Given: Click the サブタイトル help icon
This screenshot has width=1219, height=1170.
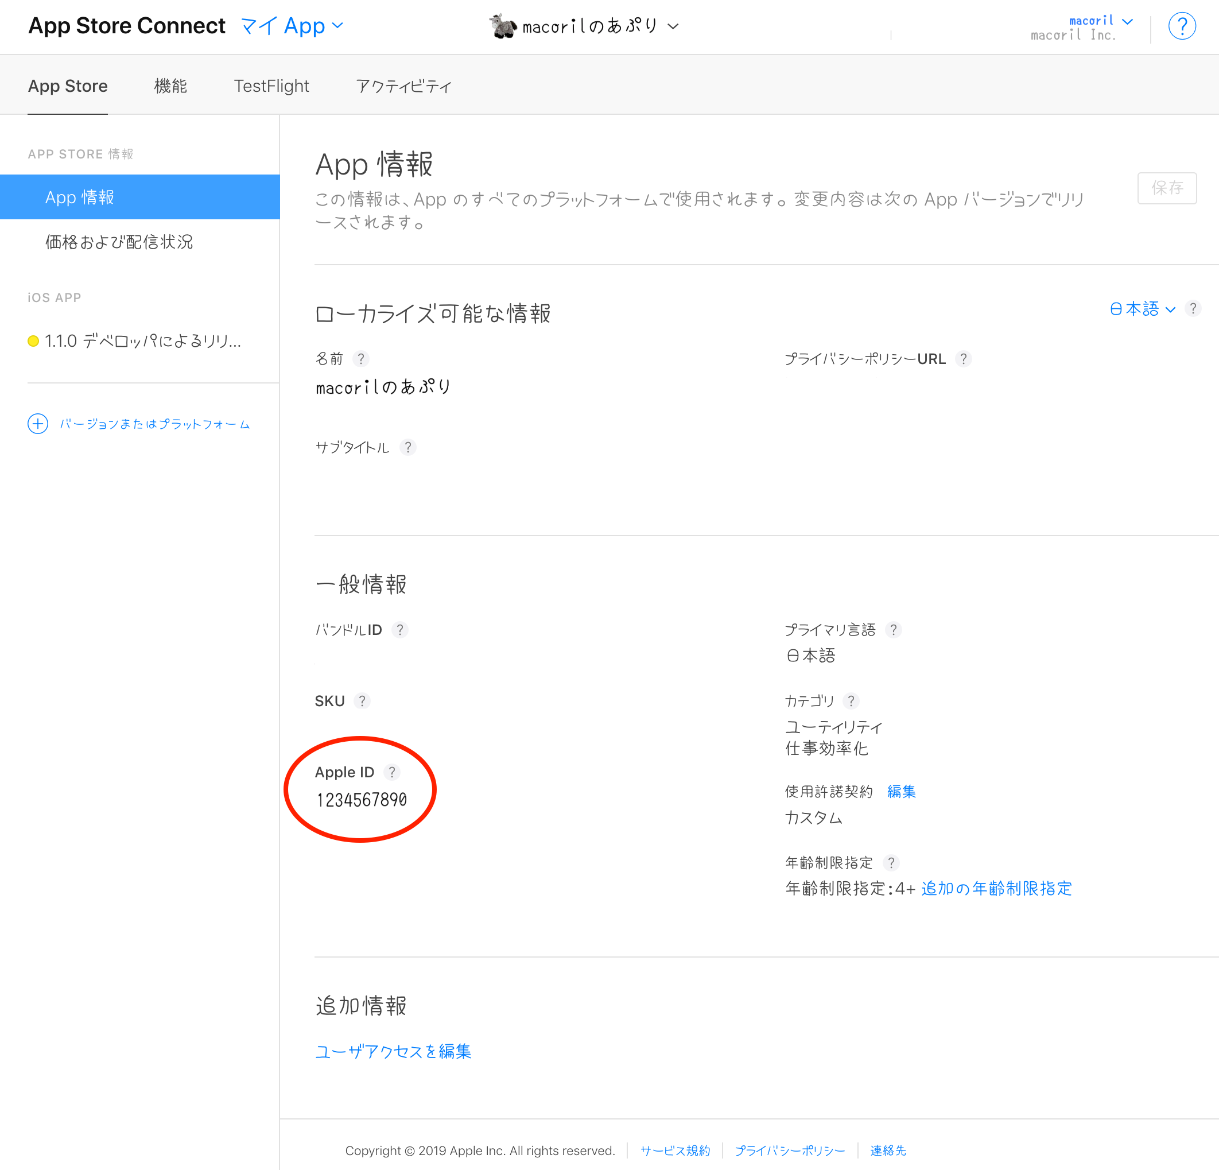Looking at the screenshot, I should (x=408, y=447).
